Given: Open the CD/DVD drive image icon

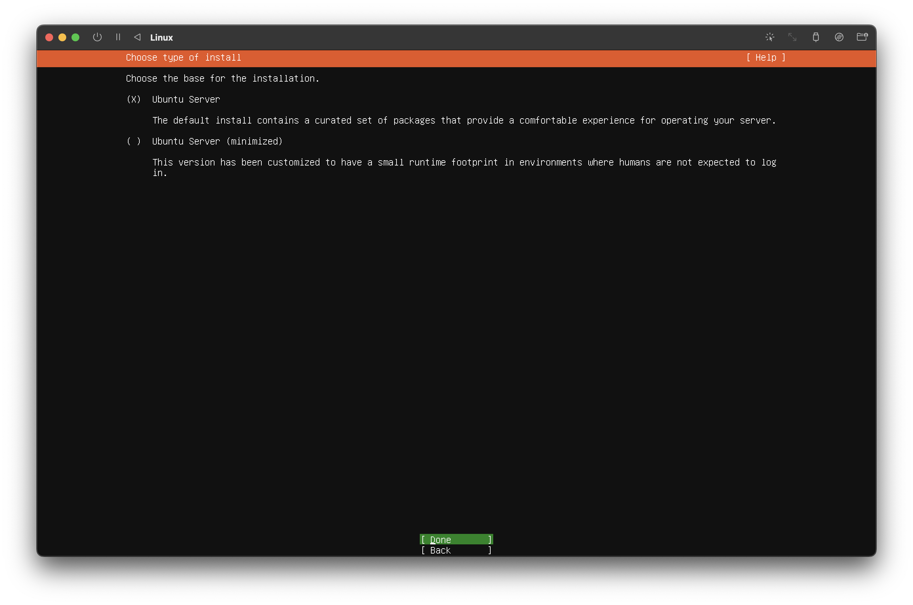Looking at the screenshot, I should point(839,37).
